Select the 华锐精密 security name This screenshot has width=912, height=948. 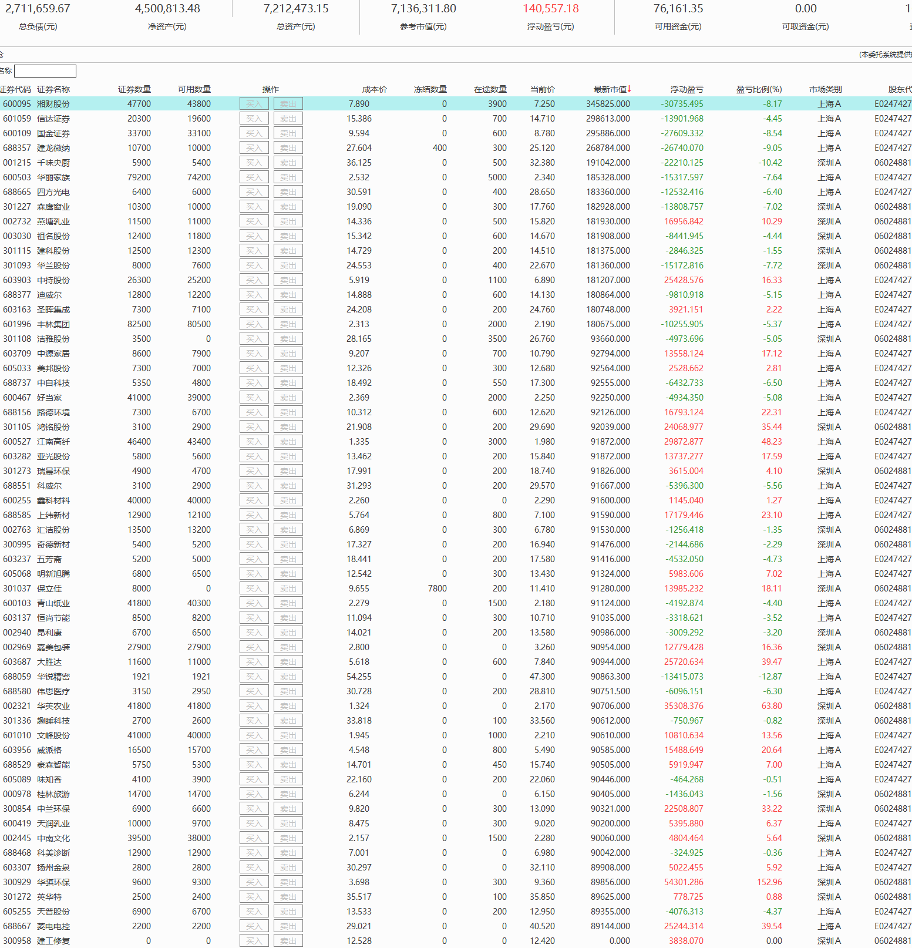click(x=53, y=677)
